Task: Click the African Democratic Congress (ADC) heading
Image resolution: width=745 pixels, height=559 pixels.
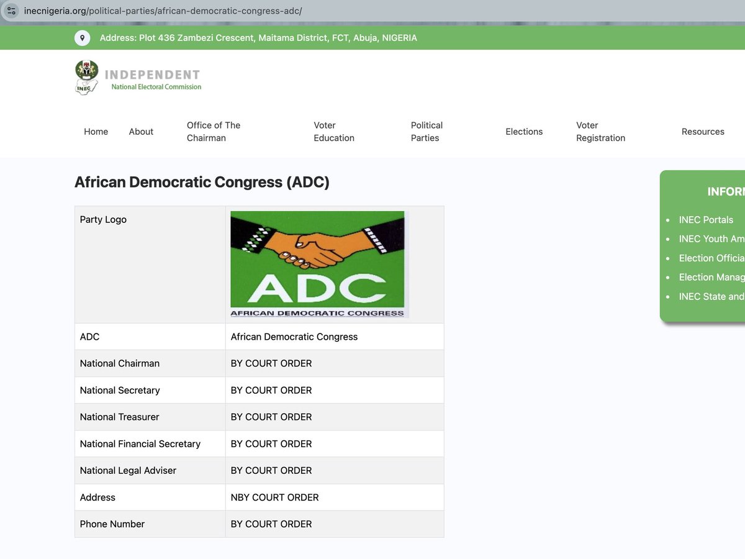Action: (202, 182)
